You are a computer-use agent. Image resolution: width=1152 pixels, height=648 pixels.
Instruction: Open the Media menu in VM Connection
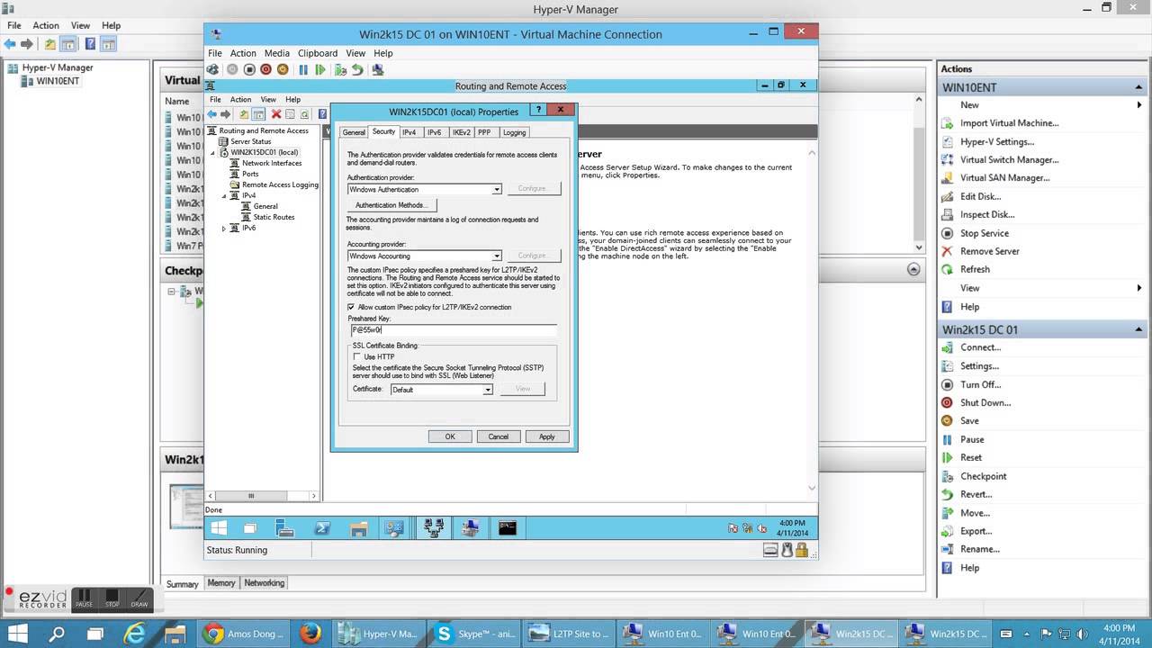277,53
